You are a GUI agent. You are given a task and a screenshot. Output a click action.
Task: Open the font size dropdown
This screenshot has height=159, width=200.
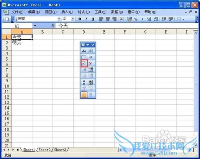[73, 19]
